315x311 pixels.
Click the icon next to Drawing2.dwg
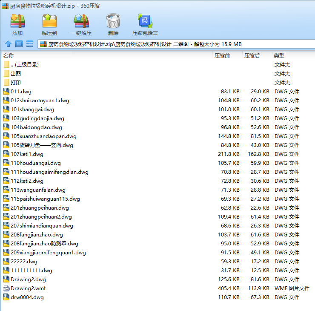[6, 279]
